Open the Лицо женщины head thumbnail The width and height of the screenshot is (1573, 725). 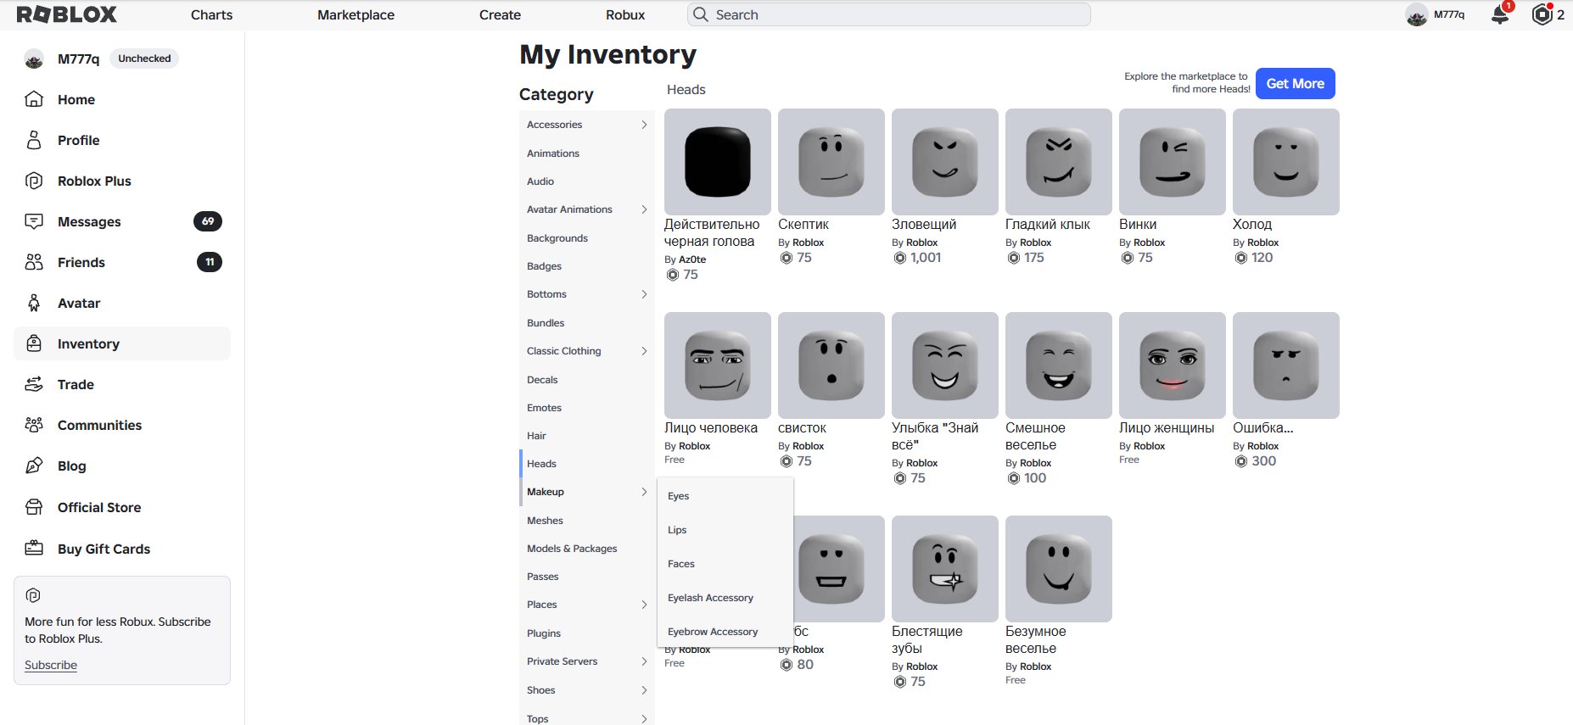point(1173,365)
